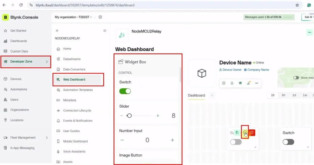314x165 pixels.
Task: Click the device notifications bell icon
Action: click(x=232, y=83)
